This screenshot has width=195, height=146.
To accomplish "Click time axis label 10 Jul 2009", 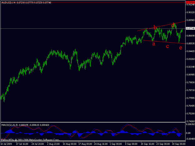I will coord(6,144).
